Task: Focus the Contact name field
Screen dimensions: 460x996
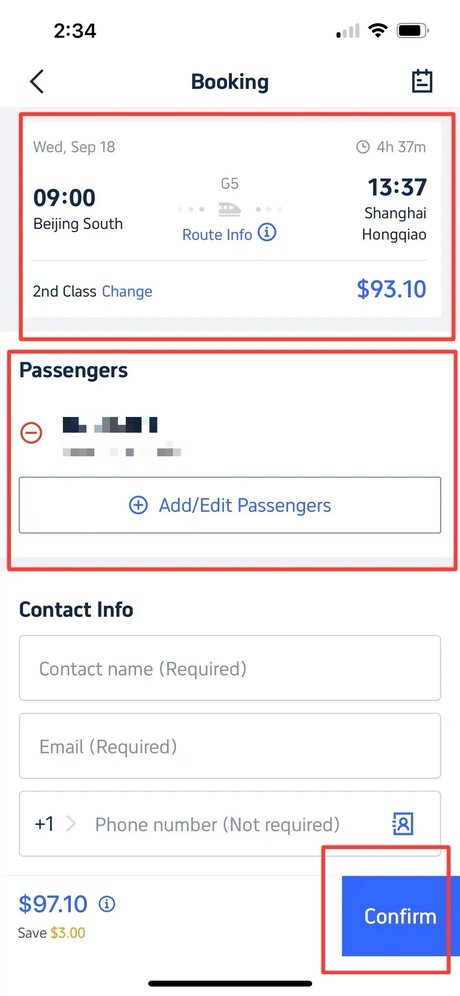Action: pos(230,668)
